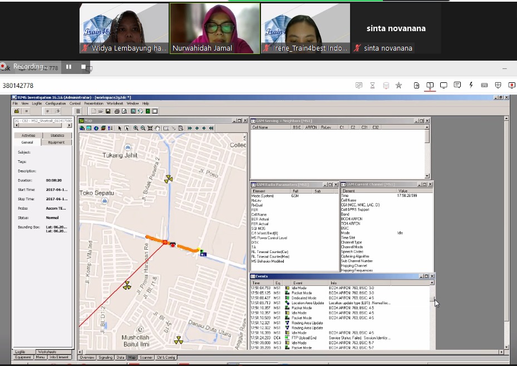Select the Scanner worksheet tab
The image size is (517, 366).
[146, 358]
